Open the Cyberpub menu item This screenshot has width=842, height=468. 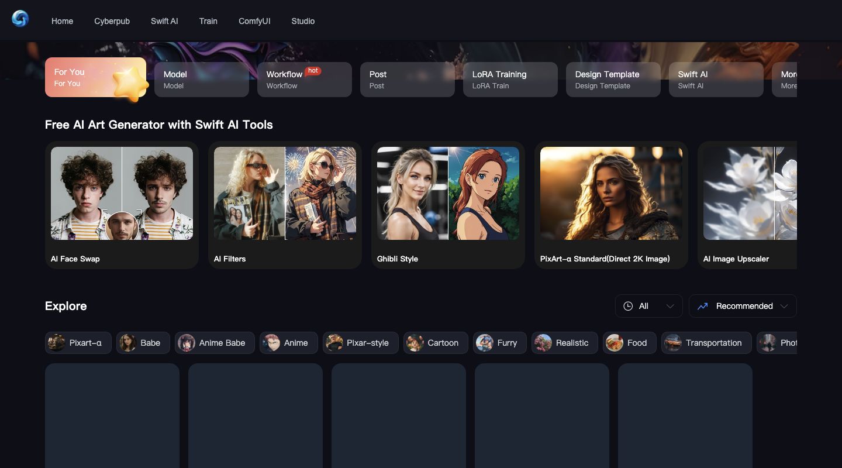click(112, 21)
